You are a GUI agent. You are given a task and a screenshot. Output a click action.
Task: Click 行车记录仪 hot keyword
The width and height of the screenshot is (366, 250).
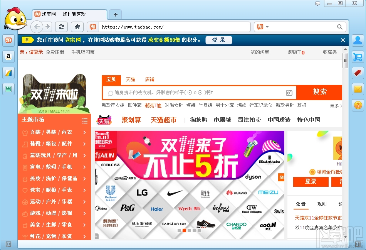(x=261, y=105)
